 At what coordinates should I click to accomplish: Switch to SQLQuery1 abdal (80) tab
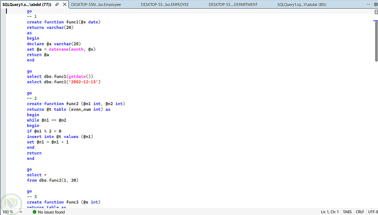(302, 5)
